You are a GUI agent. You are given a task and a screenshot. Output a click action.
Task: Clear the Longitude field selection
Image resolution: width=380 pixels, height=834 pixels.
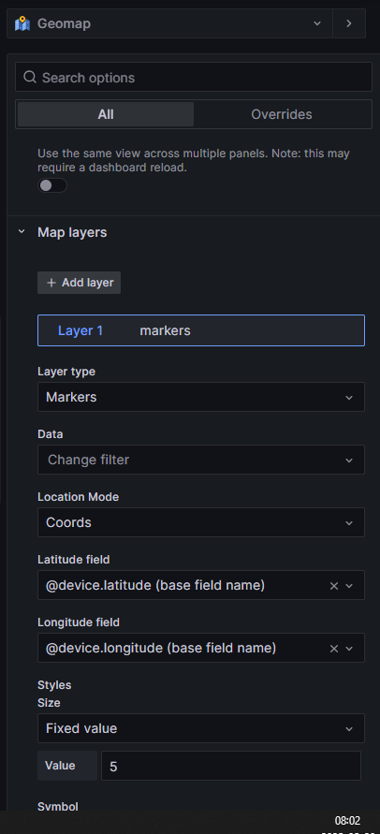334,649
